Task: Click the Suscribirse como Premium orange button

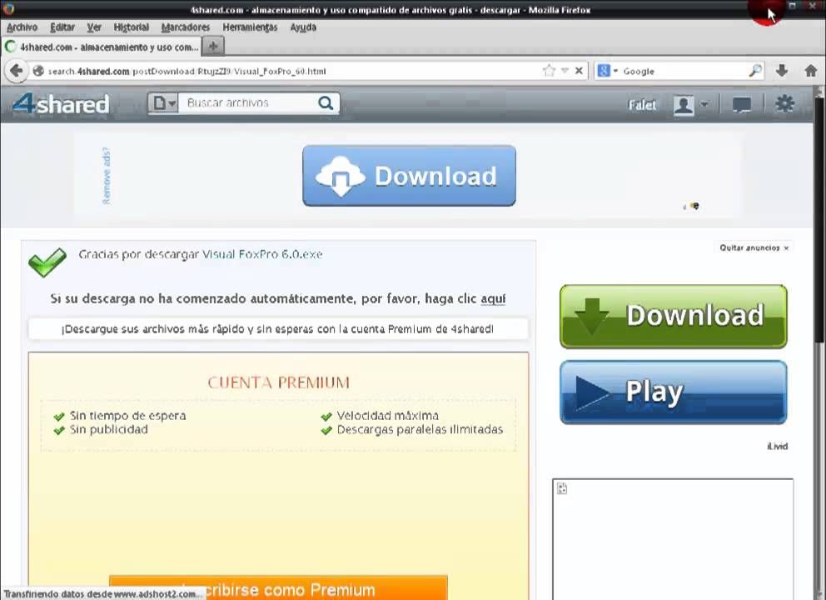Action: tap(279, 587)
